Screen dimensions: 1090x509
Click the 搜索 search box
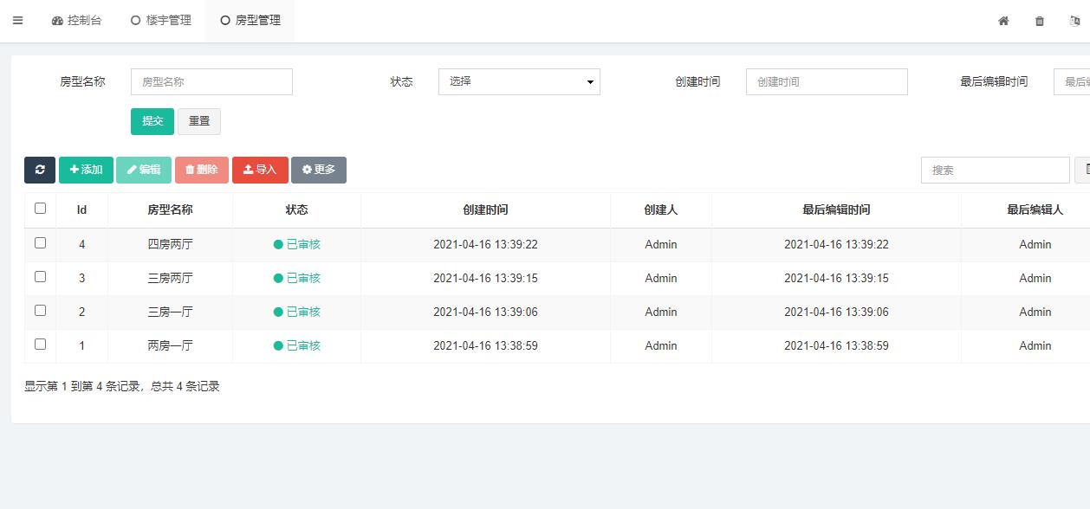pos(995,171)
